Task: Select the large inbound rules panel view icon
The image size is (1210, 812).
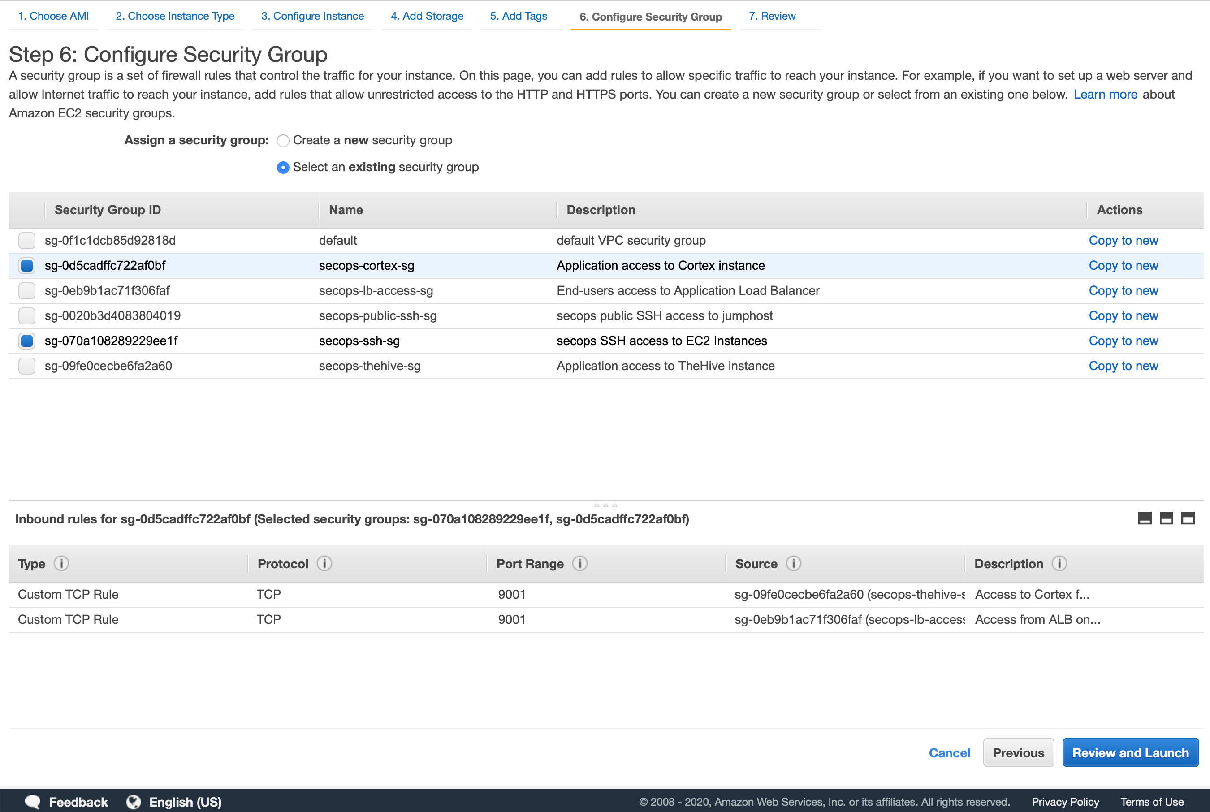Action: (x=1188, y=518)
